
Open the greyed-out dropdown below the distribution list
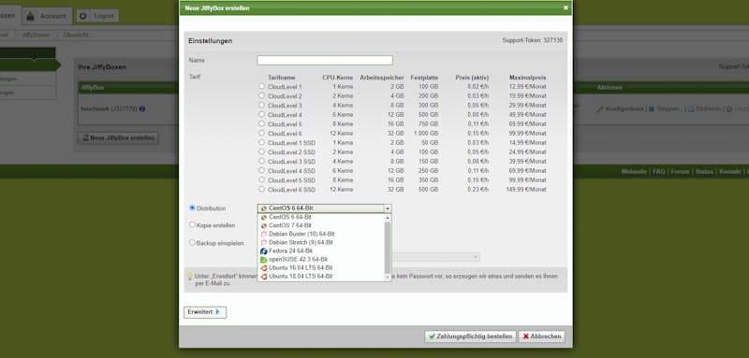(435, 257)
